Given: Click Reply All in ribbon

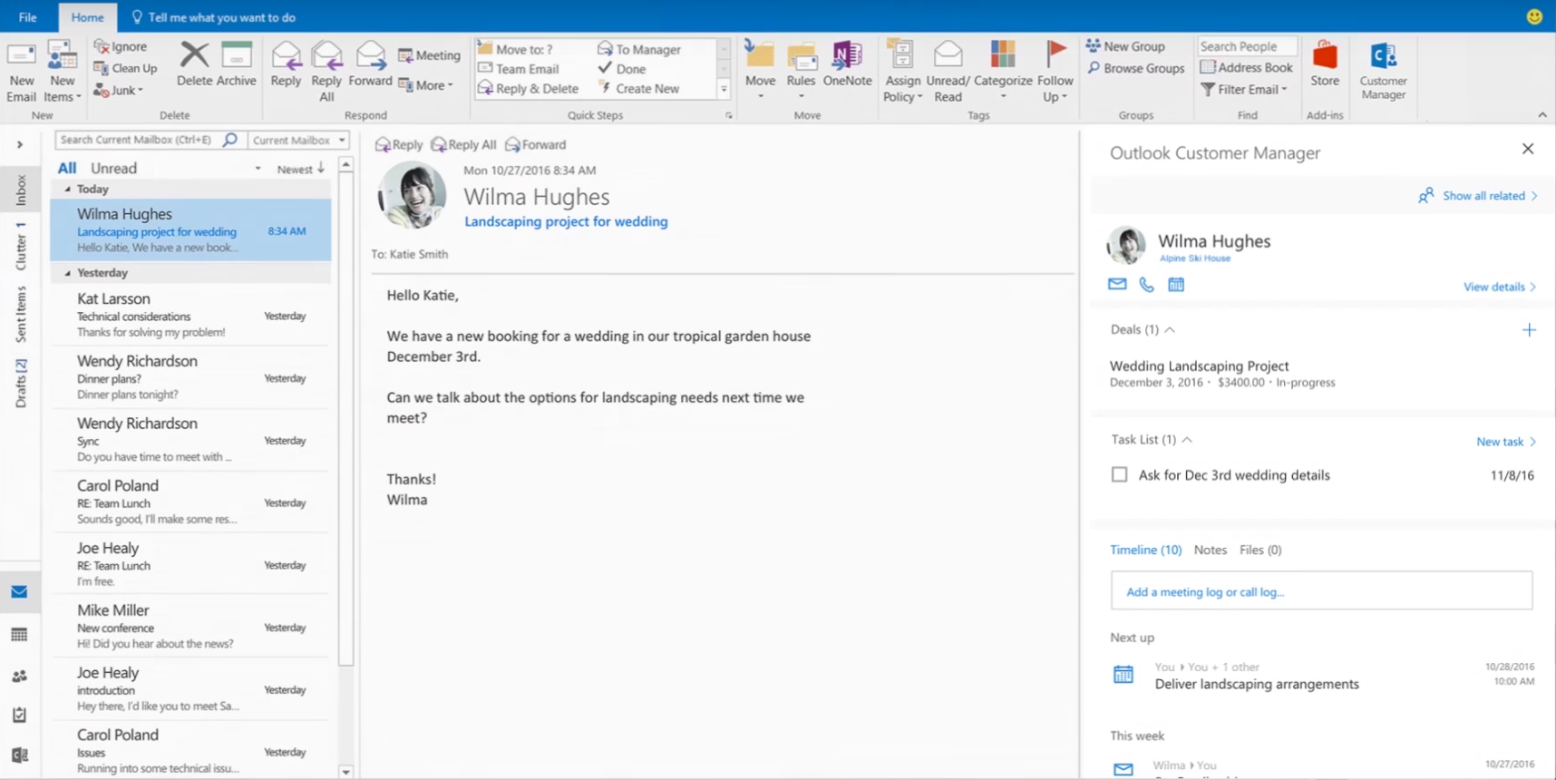Looking at the screenshot, I should (326, 72).
